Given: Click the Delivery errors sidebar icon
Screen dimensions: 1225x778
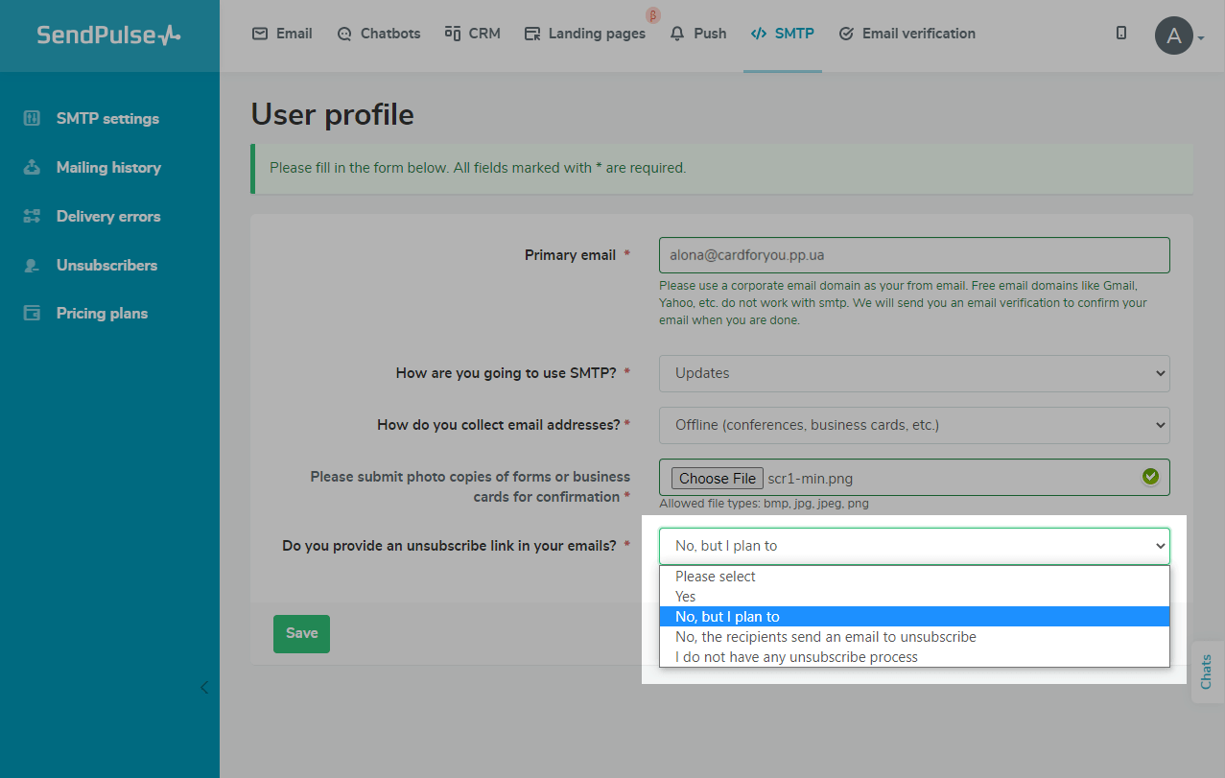Looking at the screenshot, I should pos(32,217).
